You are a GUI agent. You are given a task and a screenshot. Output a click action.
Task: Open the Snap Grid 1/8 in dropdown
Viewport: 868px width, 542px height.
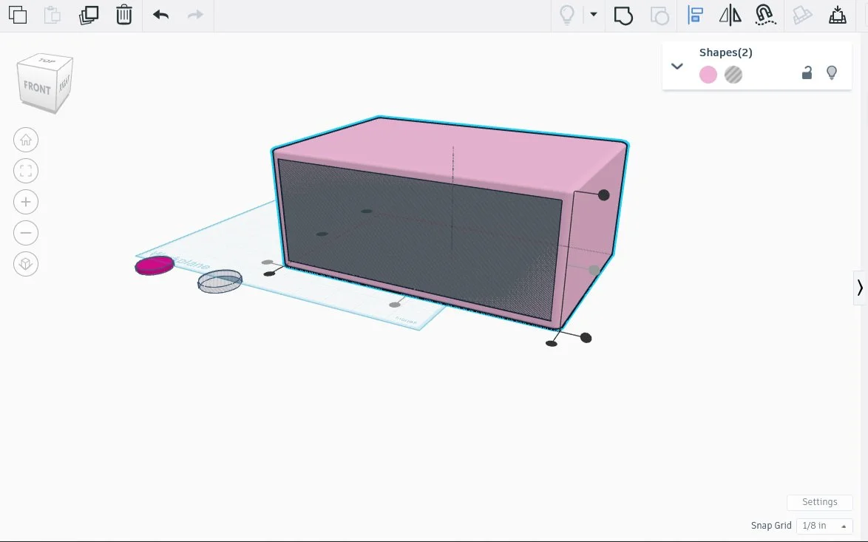point(824,526)
